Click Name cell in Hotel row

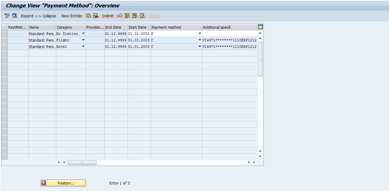[x=42, y=47]
